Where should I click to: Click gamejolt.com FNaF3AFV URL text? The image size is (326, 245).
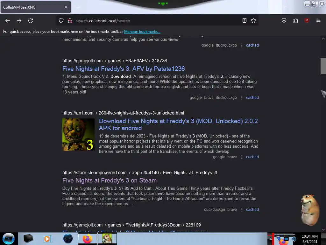point(115,61)
